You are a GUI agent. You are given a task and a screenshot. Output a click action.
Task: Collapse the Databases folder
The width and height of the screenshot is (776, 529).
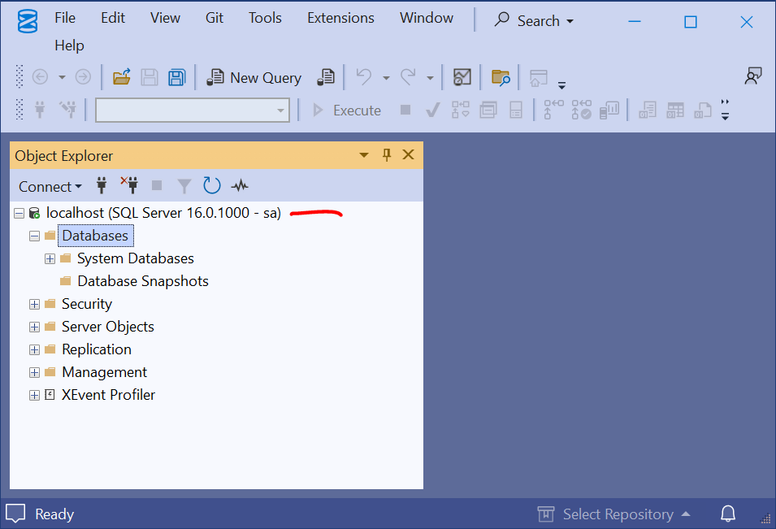[x=34, y=236]
